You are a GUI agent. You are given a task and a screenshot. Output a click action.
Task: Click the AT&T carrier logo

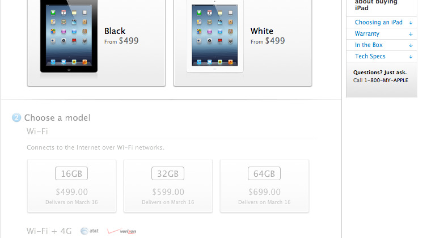tap(90, 231)
